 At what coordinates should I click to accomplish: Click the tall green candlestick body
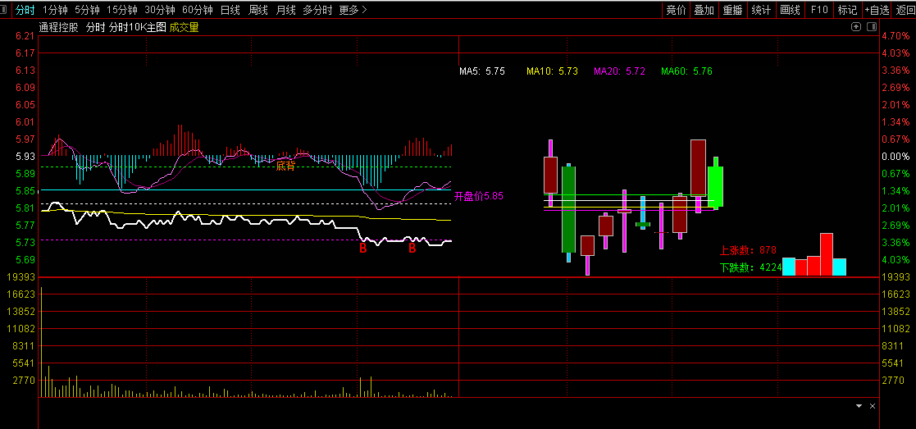pyautogui.click(x=568, y=209)
